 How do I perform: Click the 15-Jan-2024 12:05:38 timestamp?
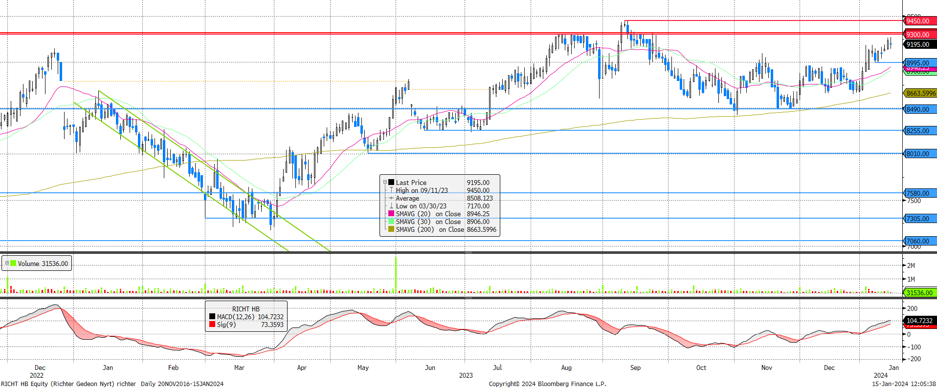click(x=904, y=384)
